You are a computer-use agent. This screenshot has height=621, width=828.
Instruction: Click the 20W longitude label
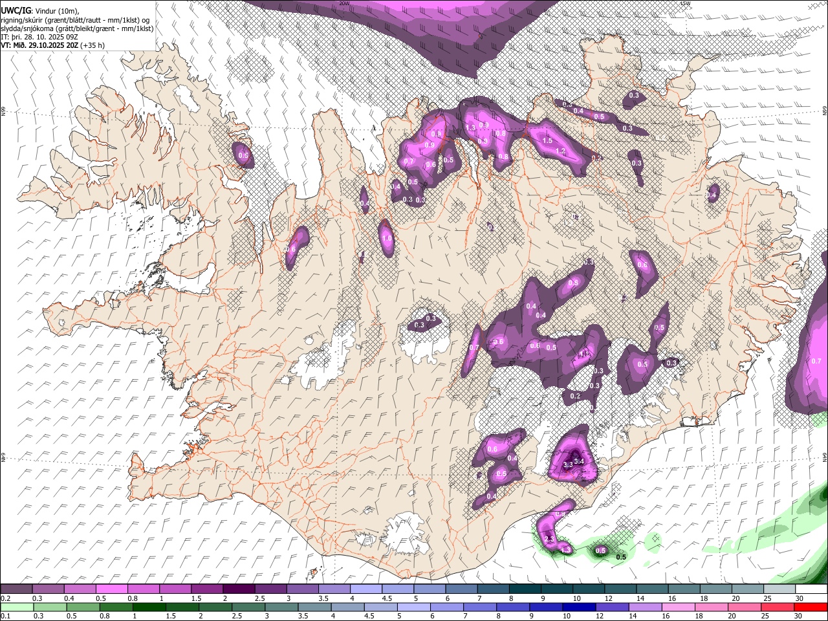click(x=344, y=3)
